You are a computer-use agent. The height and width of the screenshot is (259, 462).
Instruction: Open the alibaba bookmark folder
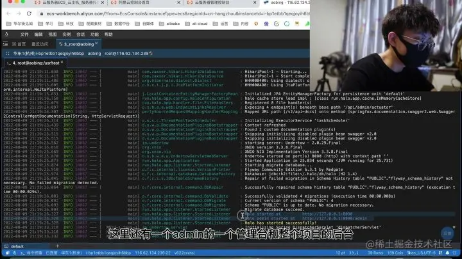169,24
